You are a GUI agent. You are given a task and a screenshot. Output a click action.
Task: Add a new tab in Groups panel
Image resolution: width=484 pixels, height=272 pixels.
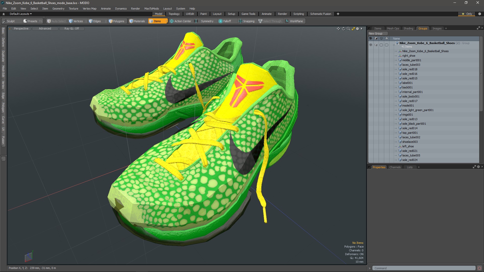click(x=446, y=28)
